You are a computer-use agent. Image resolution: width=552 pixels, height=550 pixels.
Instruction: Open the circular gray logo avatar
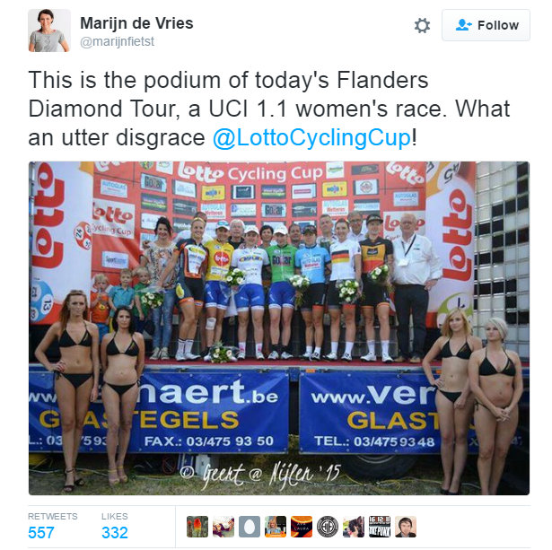(328, 527)
